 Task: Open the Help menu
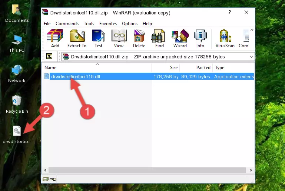pyautogui.click(x=147, y=24)
